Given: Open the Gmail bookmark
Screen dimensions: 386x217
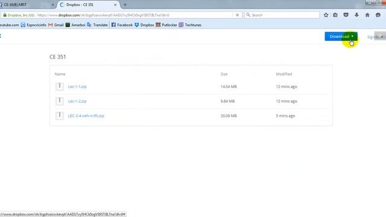Looking at the screenshot, I should pos(56,25).
